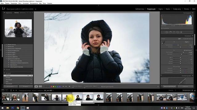Image resolution: width=197 pixels, height=110 pixels.
Task: Go back arrow in filmstrip bar
Action: click(14, 90)
